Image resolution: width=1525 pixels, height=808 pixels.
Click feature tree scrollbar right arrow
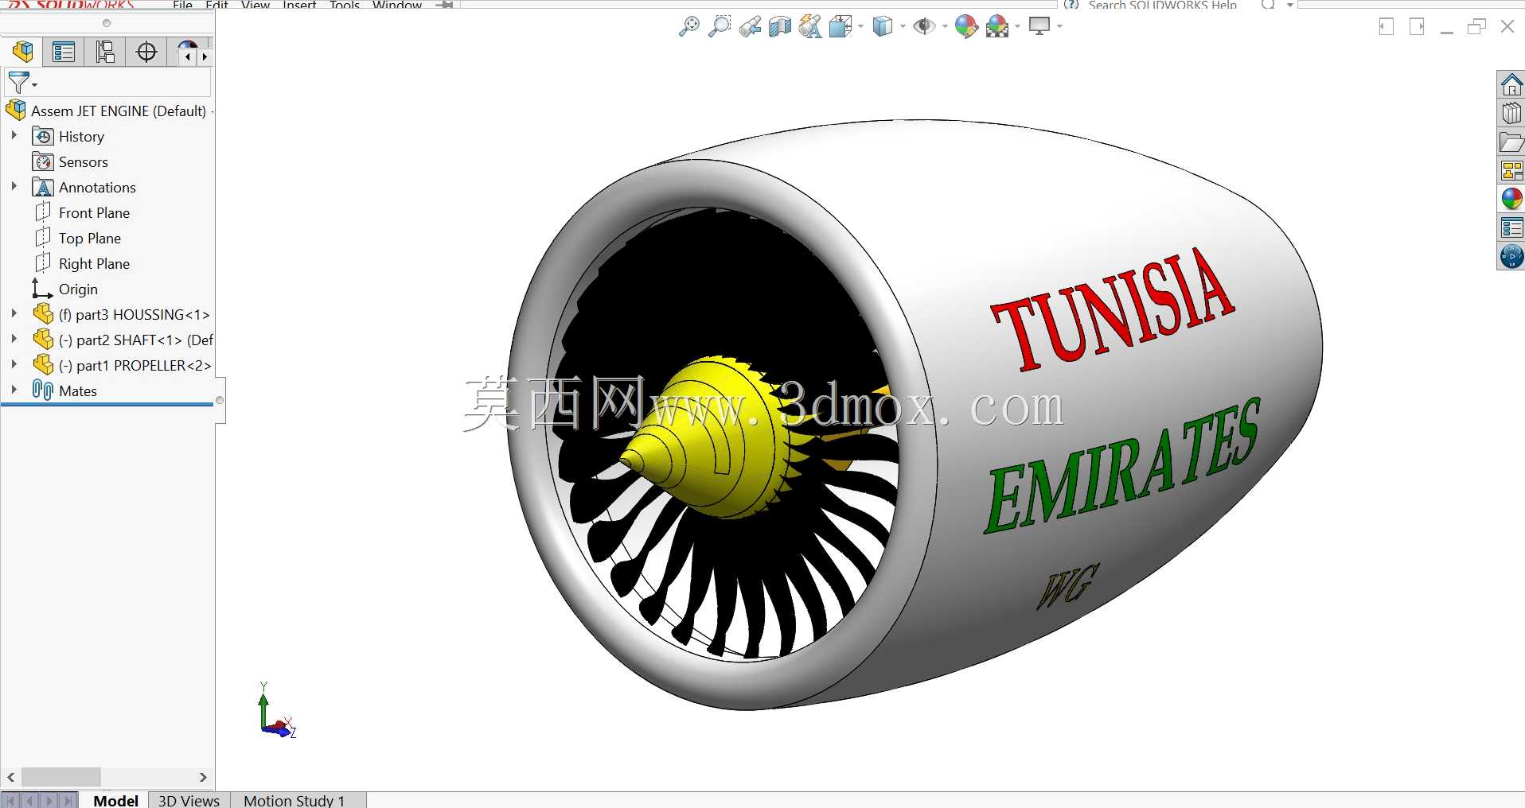203,777
